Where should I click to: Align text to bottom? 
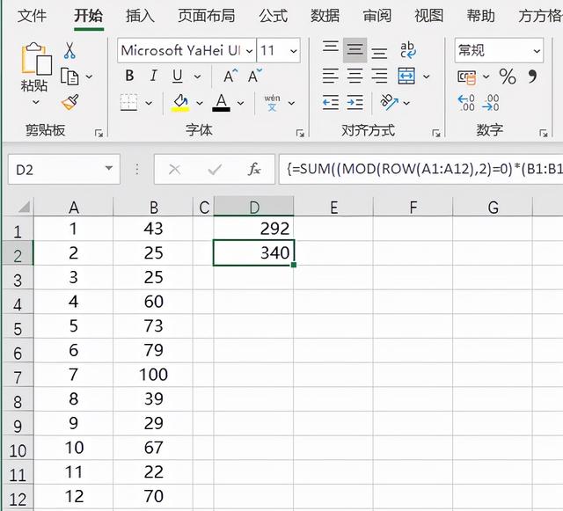point(379,53)
